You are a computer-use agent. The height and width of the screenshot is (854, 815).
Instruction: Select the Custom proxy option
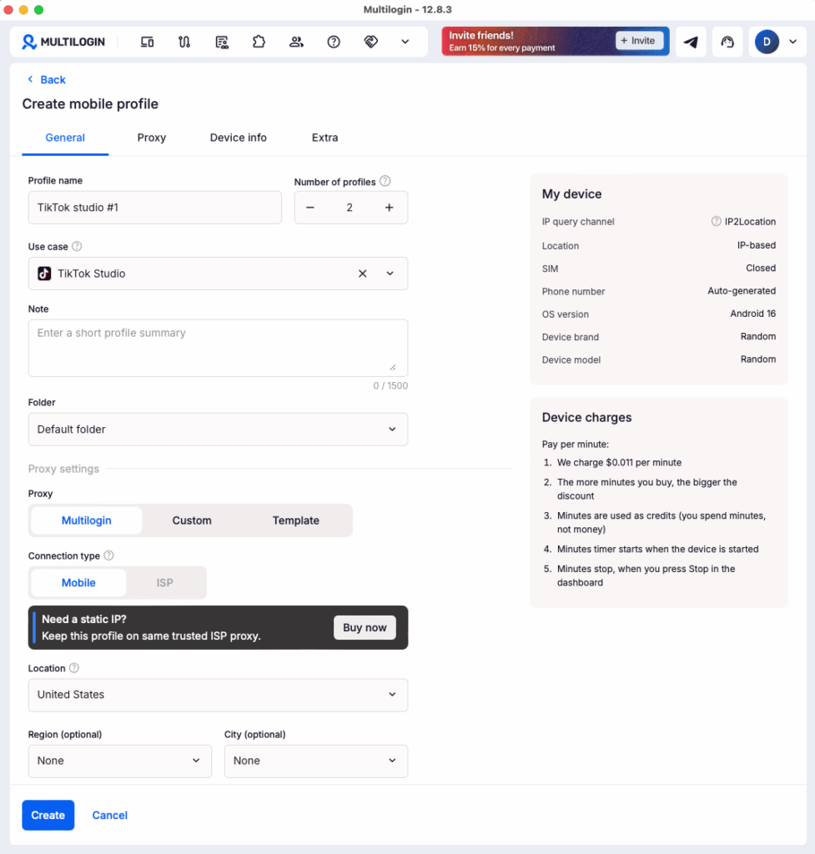(x=192, y=520)
